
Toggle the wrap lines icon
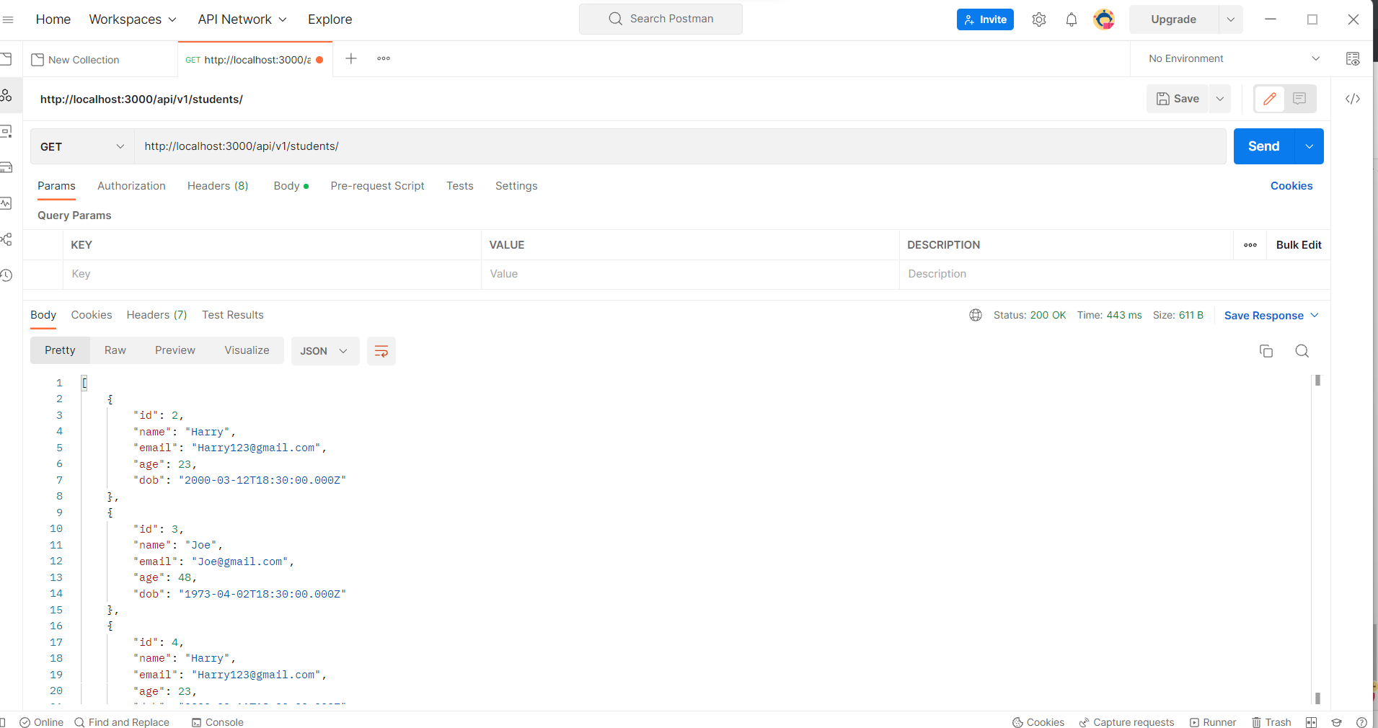381,351
